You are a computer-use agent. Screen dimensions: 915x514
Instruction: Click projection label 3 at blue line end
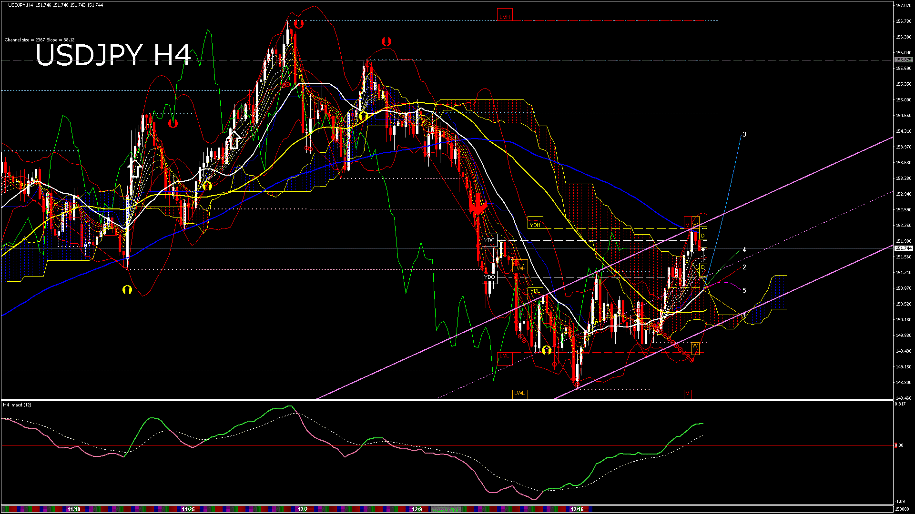[x=744, y=135]
